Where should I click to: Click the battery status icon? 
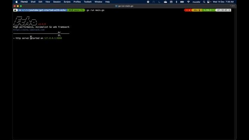click(182, 2)
